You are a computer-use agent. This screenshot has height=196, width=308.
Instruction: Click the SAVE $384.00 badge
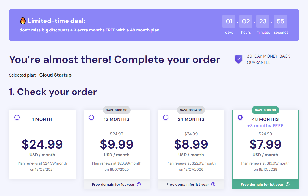(191, 110)
